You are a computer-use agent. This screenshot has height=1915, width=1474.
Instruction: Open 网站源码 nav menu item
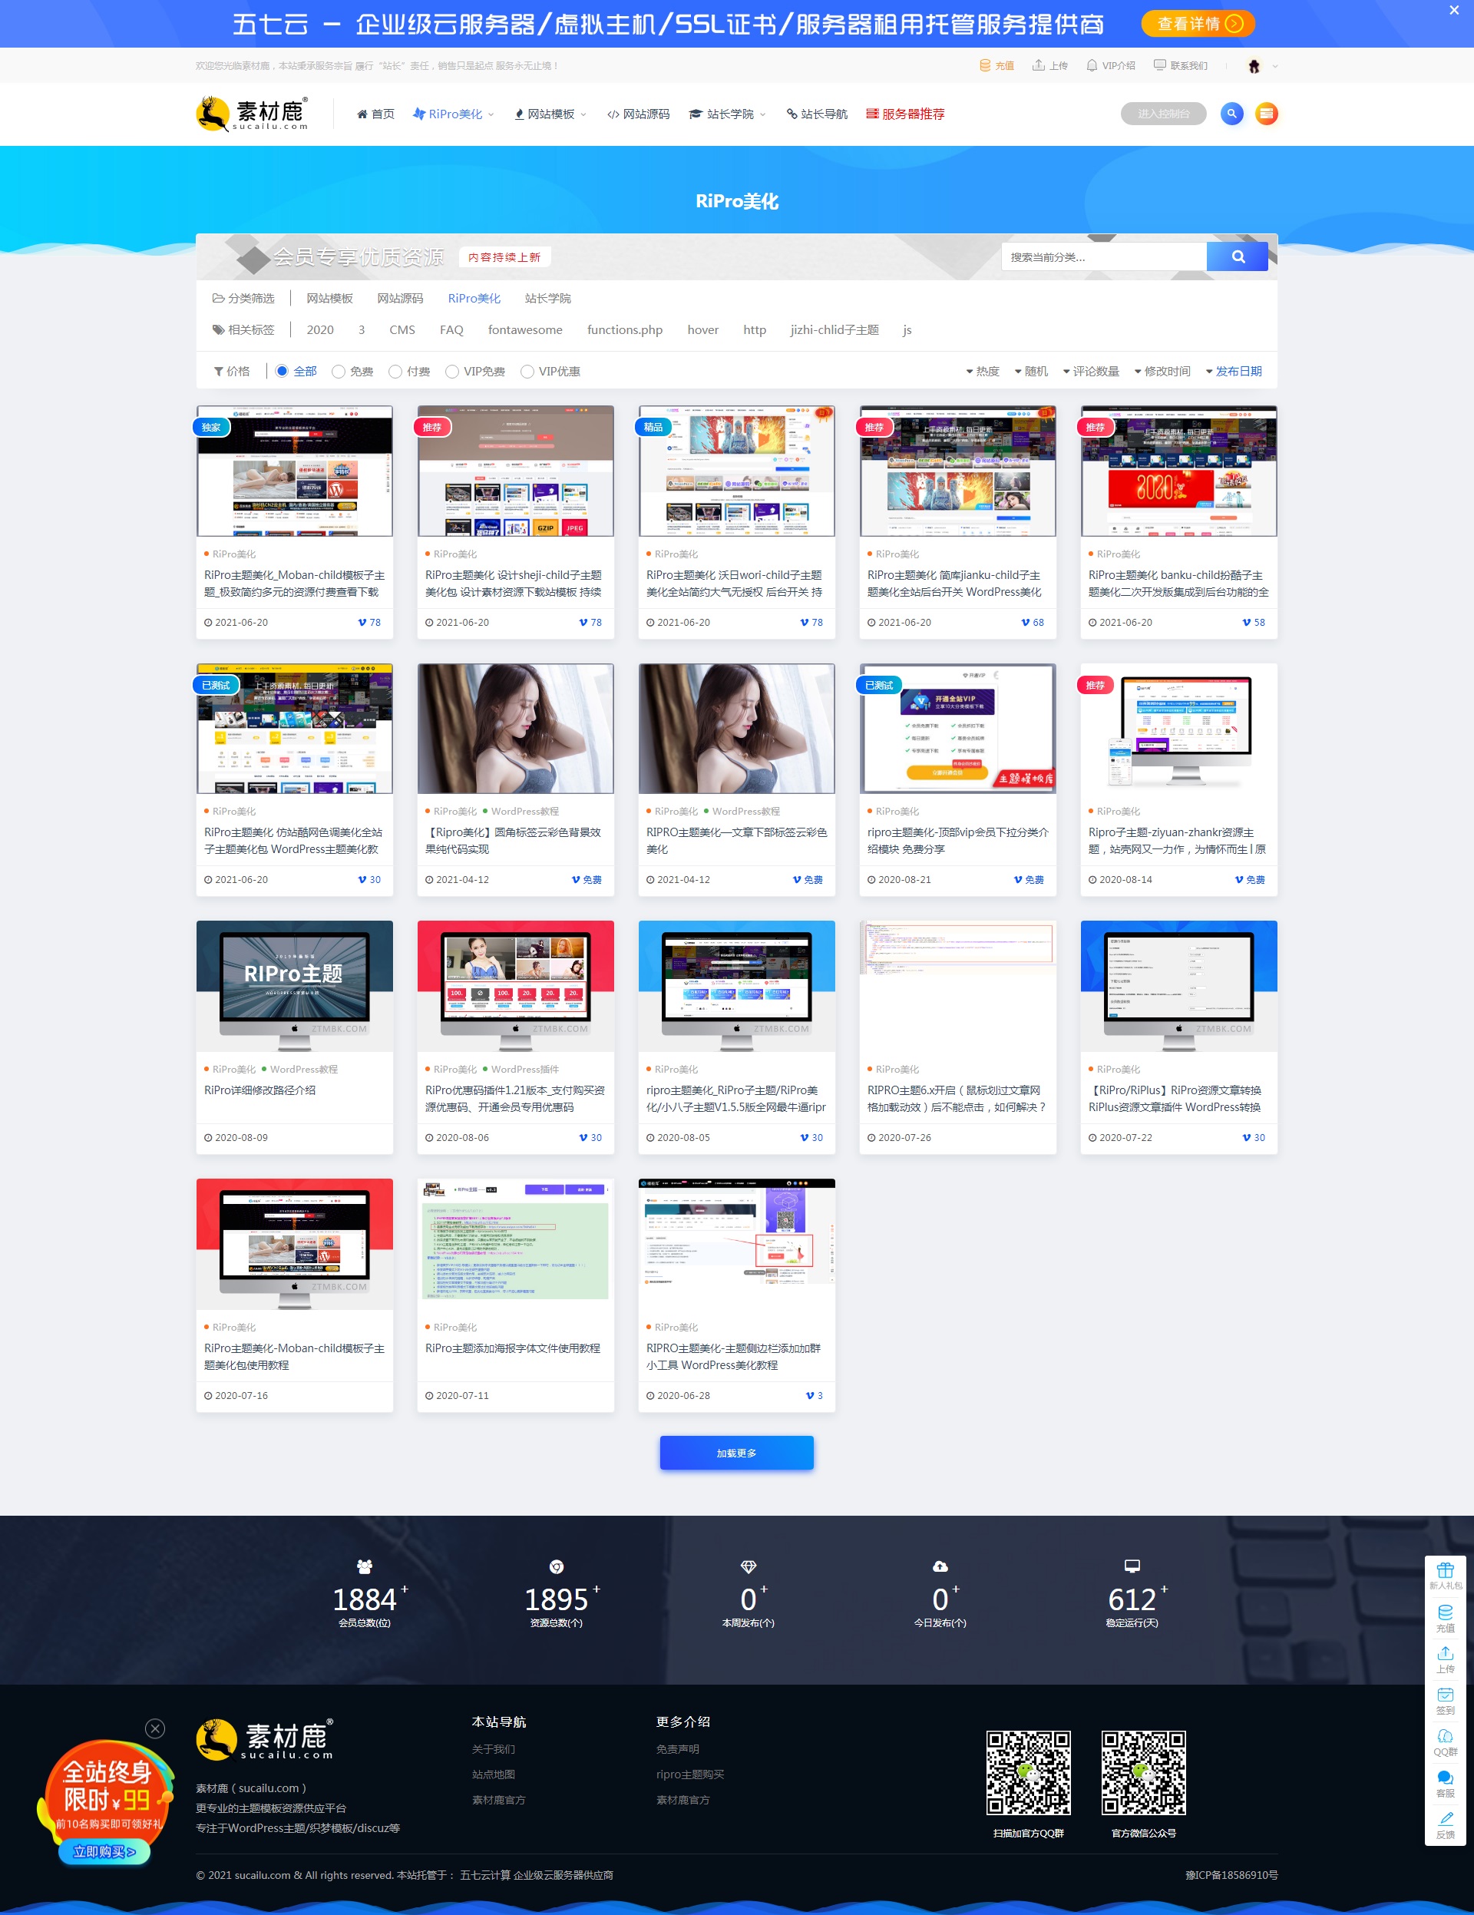click(x=637, y=114)
